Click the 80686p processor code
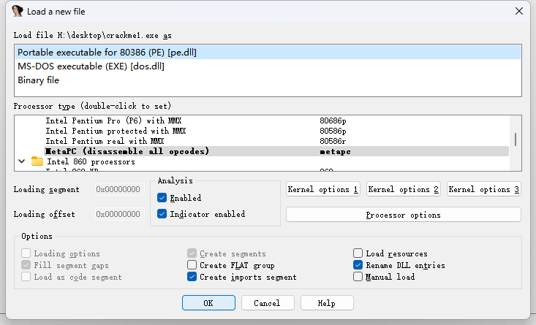The height and width of the screenshot is (325, 536). point(333,121)
